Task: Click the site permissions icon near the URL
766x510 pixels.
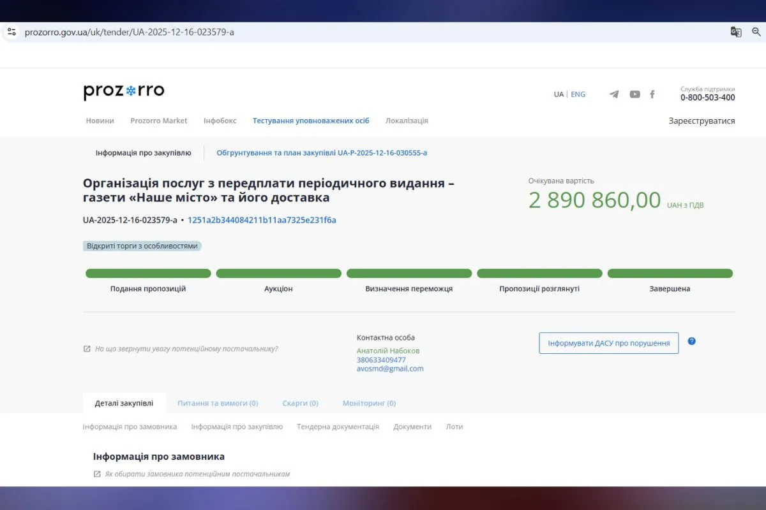Action: pos(10,31)
